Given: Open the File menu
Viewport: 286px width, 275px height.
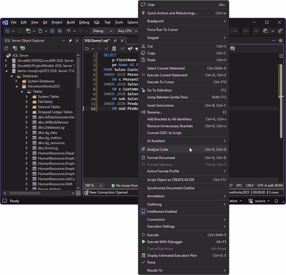Looking at the screenshot, I should tap(14, 22).
